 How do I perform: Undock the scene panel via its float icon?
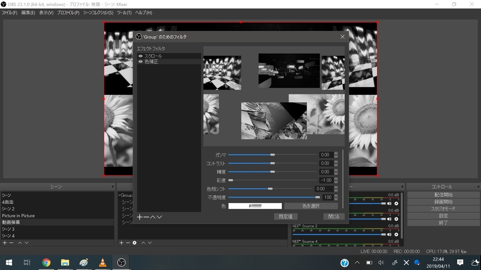113,187
